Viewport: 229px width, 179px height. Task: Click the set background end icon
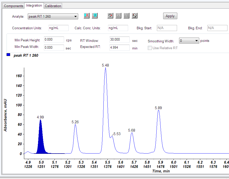coord(95,16)
